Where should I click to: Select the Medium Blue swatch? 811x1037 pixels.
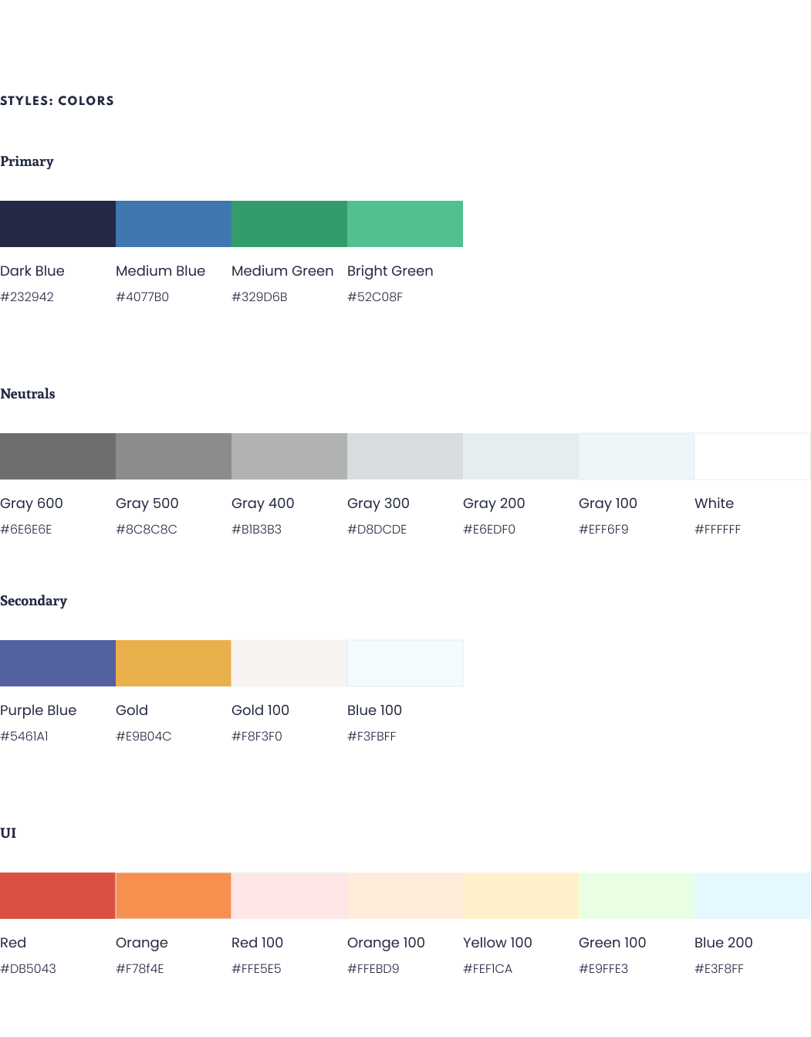(173, 223)
